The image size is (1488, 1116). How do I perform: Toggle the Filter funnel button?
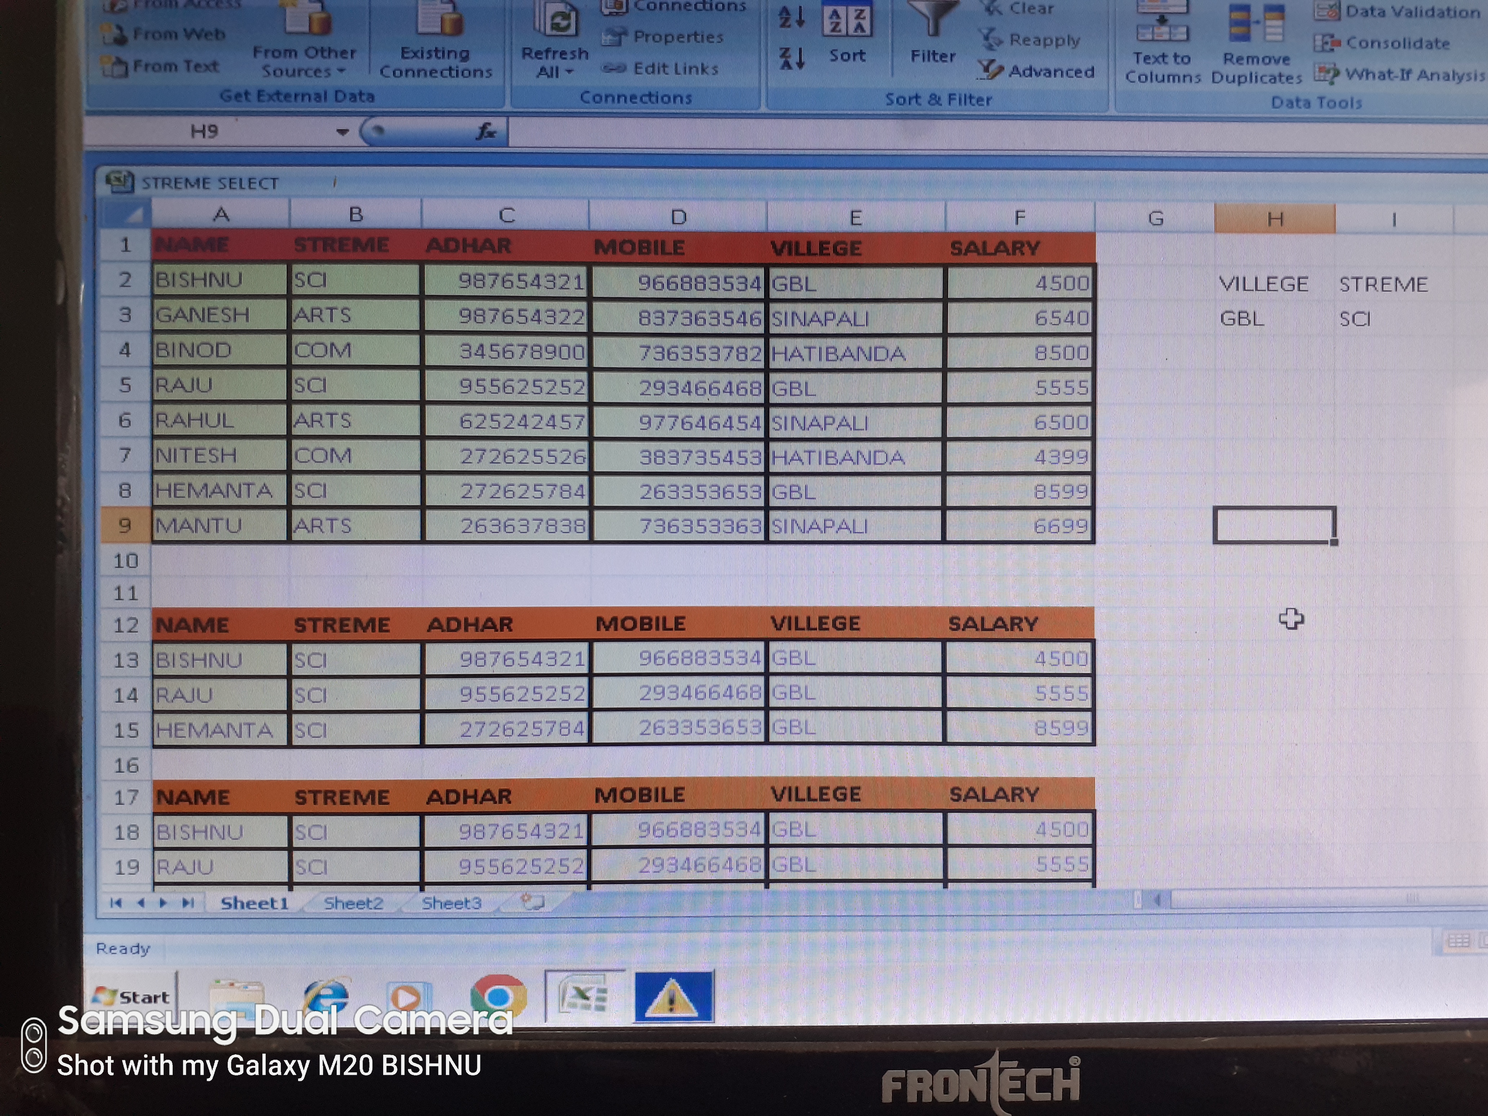[x=933, y=20]
